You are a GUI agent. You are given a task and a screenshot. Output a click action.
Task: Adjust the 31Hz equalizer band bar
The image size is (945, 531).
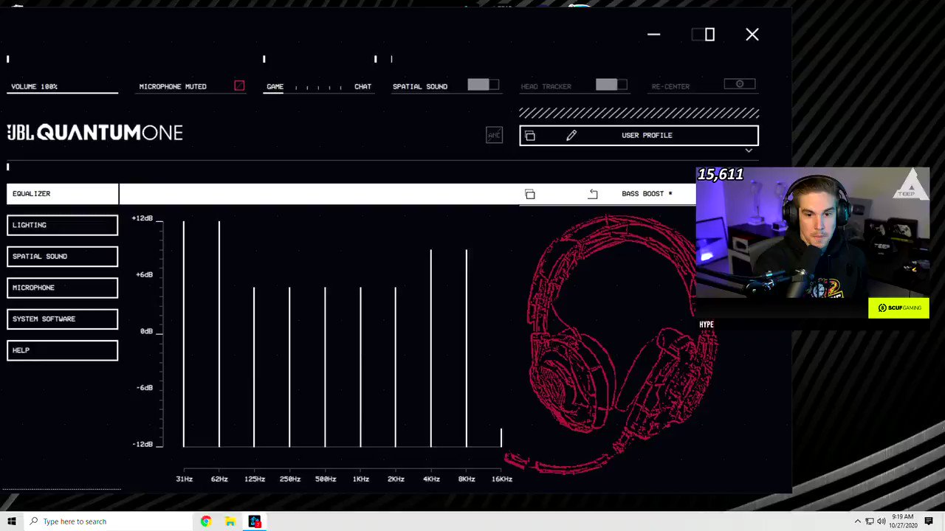coord(184,334)
